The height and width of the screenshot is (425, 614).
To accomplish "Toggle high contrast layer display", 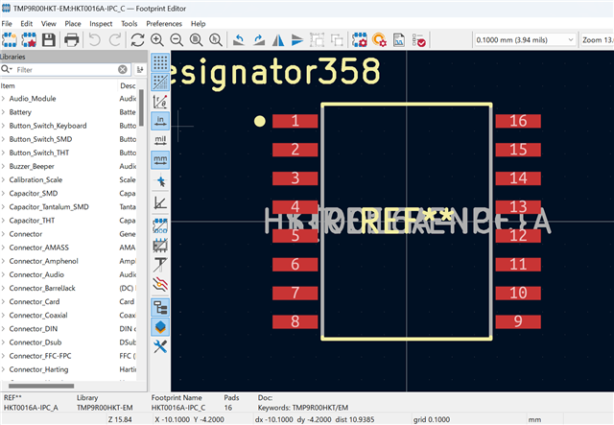I will click(160, 284).
